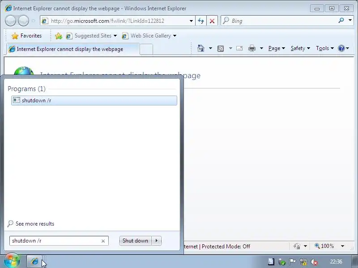Screen dimensions: 358x268
Task: Open the Favorites center button
Action: pyautogui.click(x=27, y=36)
